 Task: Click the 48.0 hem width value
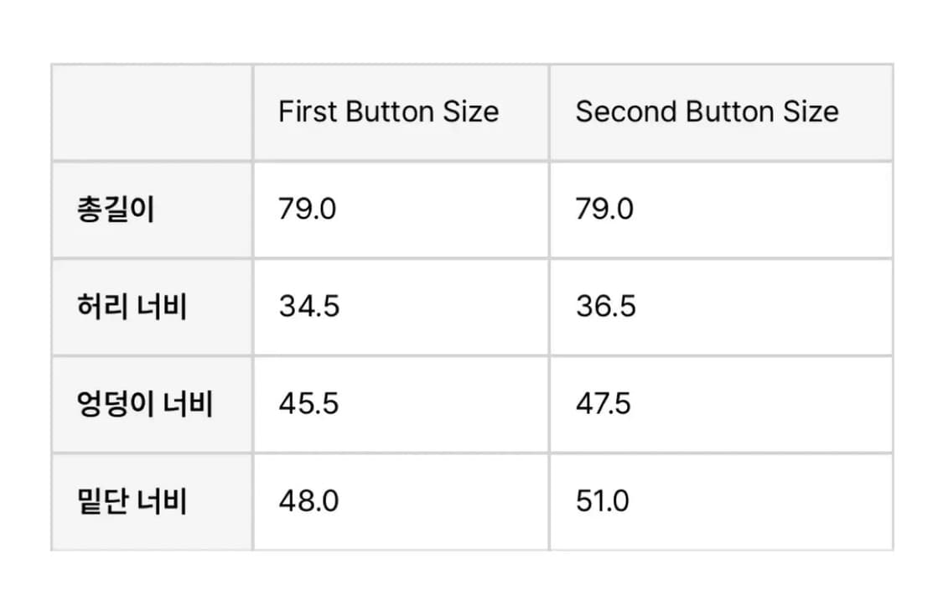click(x=309, y=501)
